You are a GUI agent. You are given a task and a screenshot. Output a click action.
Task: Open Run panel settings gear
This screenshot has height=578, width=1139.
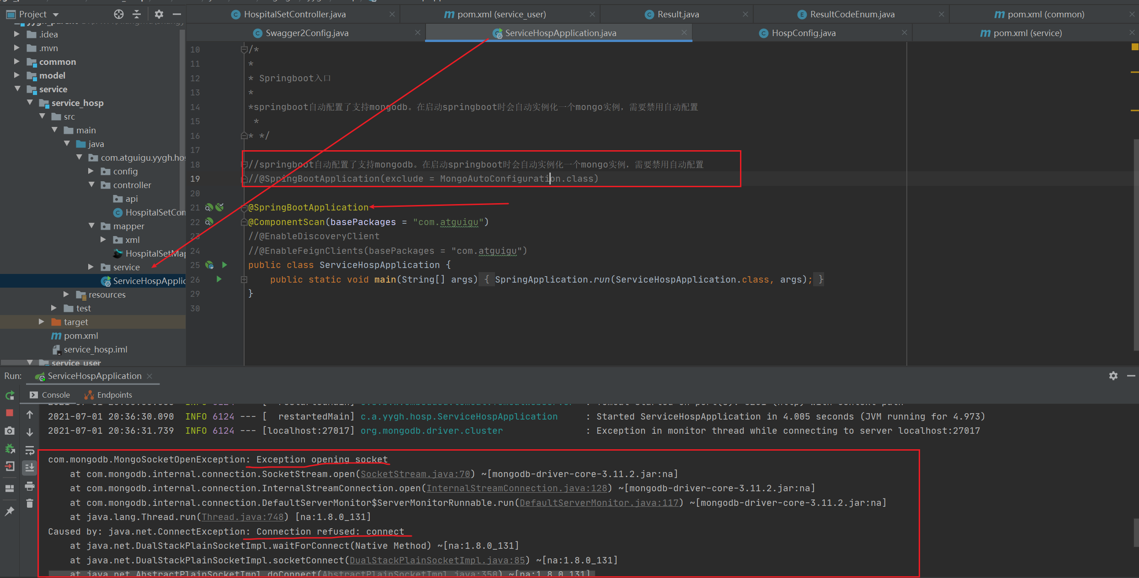[1113, 376]
